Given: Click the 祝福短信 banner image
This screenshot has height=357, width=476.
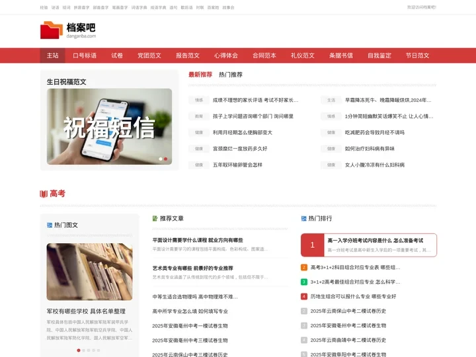Looking at the screenshot, I should 109,126.
